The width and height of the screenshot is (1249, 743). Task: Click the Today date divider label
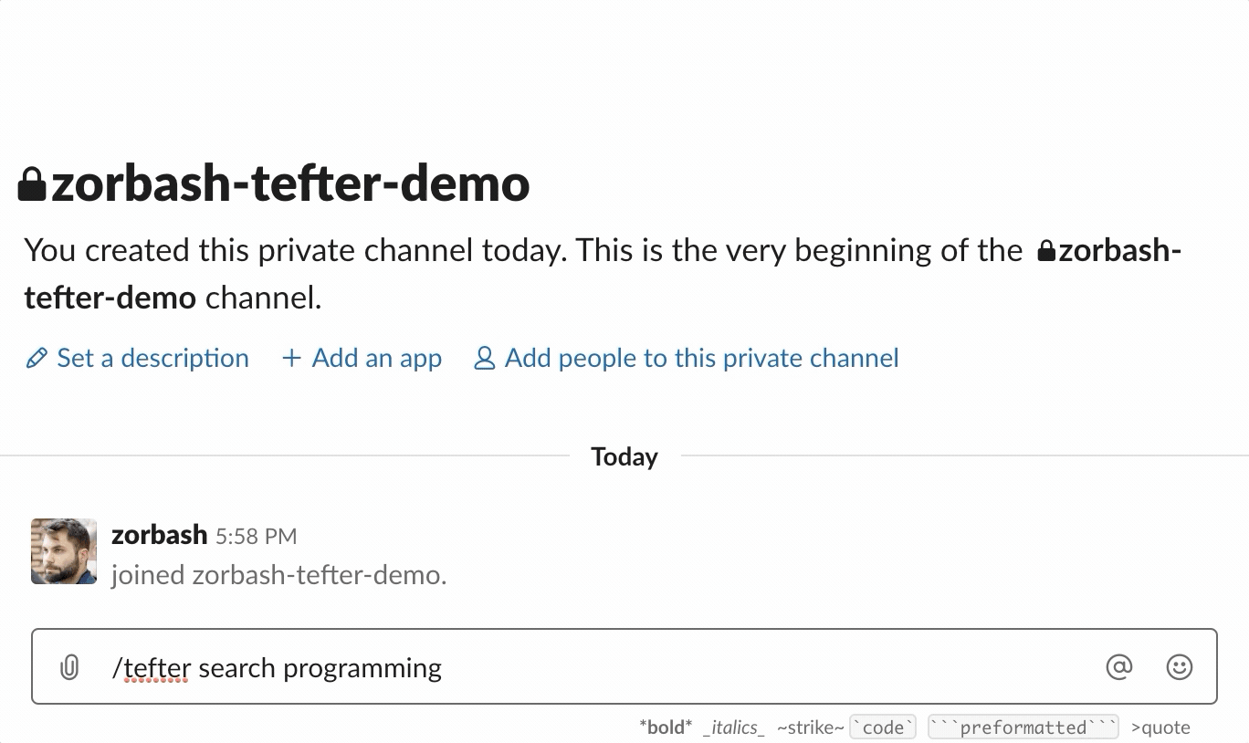[x=624, y=456]
